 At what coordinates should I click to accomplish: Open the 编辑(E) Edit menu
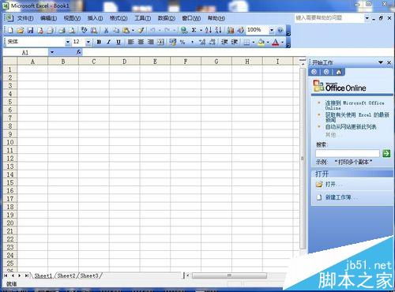click(x=48, y=18)
